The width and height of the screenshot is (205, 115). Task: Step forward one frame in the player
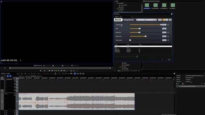tap(59, 71)
